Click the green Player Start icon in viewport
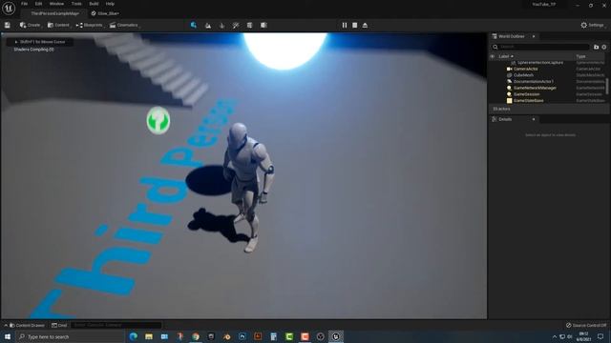The width and height of the screenshot is (611, 343). point(158,120)
